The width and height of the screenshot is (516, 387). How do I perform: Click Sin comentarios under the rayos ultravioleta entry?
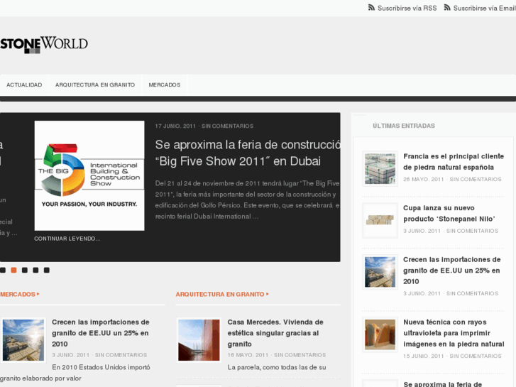tap(476, 356)
